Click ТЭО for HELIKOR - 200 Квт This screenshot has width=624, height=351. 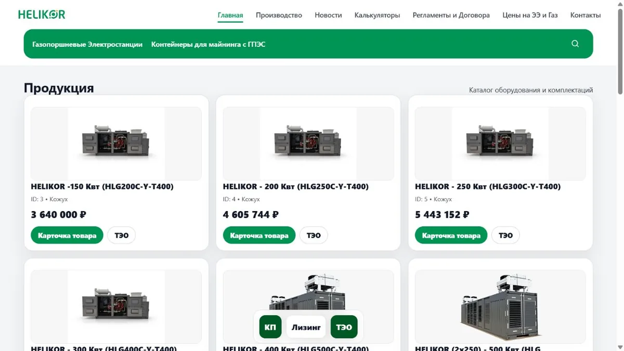coord(314,236)
